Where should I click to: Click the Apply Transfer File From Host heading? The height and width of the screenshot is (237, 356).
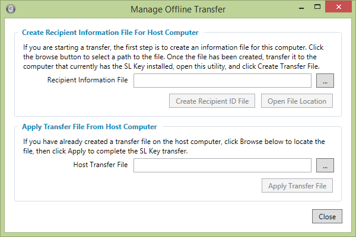tap(89, 127)
